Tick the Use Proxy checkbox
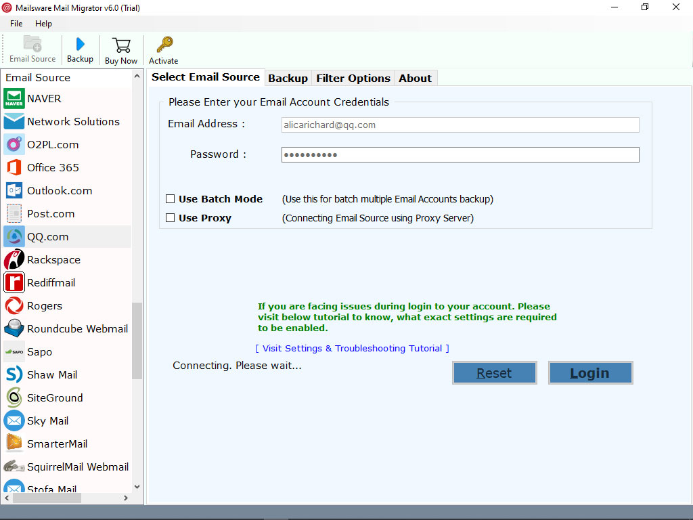693x520 pixels. [x=170, y=217]
